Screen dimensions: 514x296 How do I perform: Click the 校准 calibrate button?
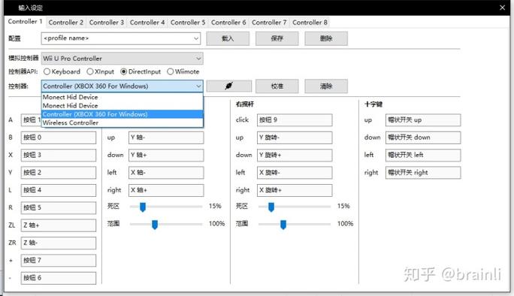pyautogui.click(x=277, y=86)
